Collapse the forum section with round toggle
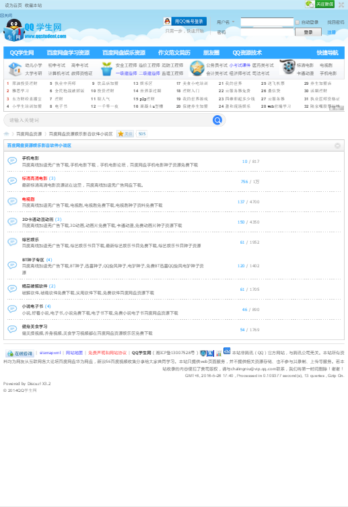348x507 pixels. pyautogui.click(x=337, y=145)
